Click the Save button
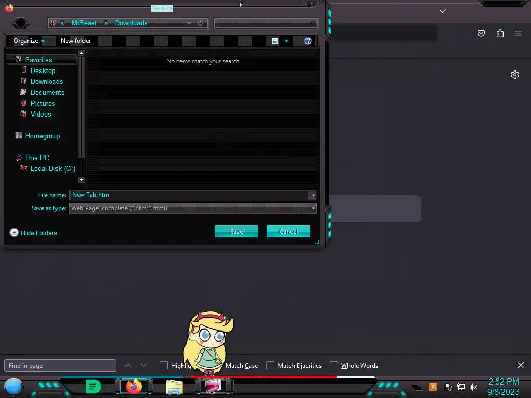Viewport: 531px width, 398px height. point(236,232)
